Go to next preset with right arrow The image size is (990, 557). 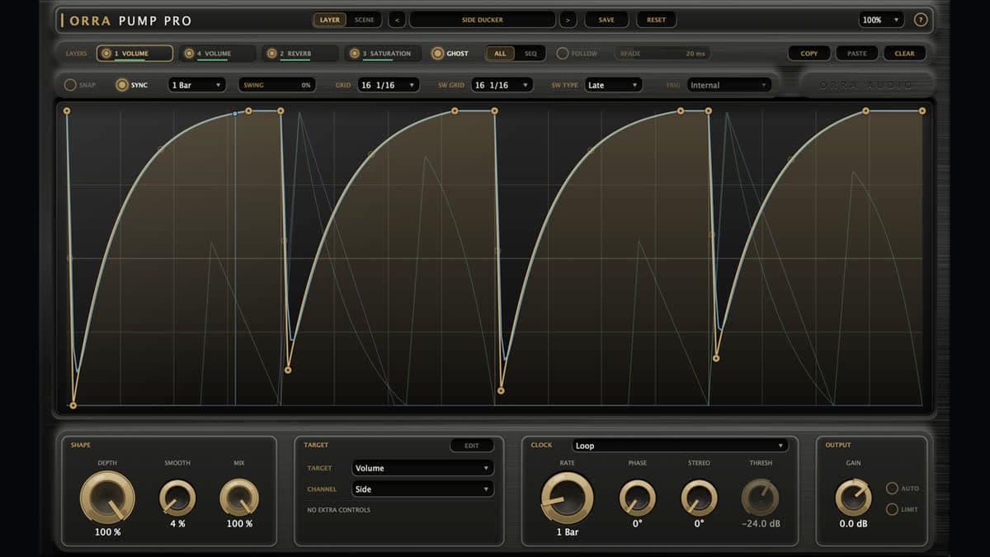568,20
